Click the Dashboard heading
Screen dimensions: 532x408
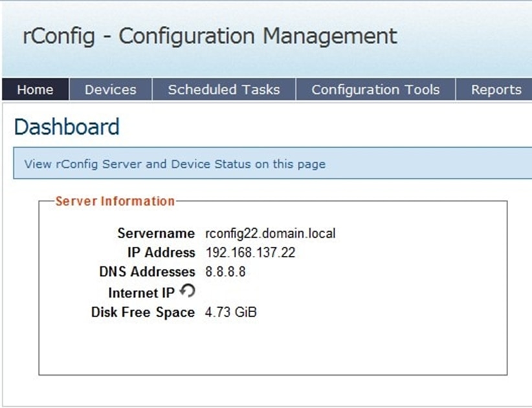(x=67, y=126)
